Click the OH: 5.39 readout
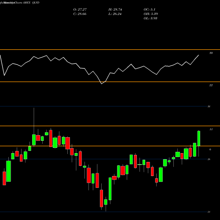The image size is (220, 220). coord(150,14)
